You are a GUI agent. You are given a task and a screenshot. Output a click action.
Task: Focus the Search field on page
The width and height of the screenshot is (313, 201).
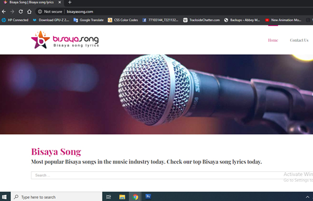tap(172, 175)
